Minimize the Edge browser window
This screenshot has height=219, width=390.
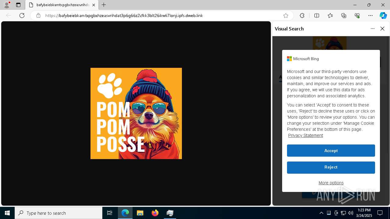point(355,5)
